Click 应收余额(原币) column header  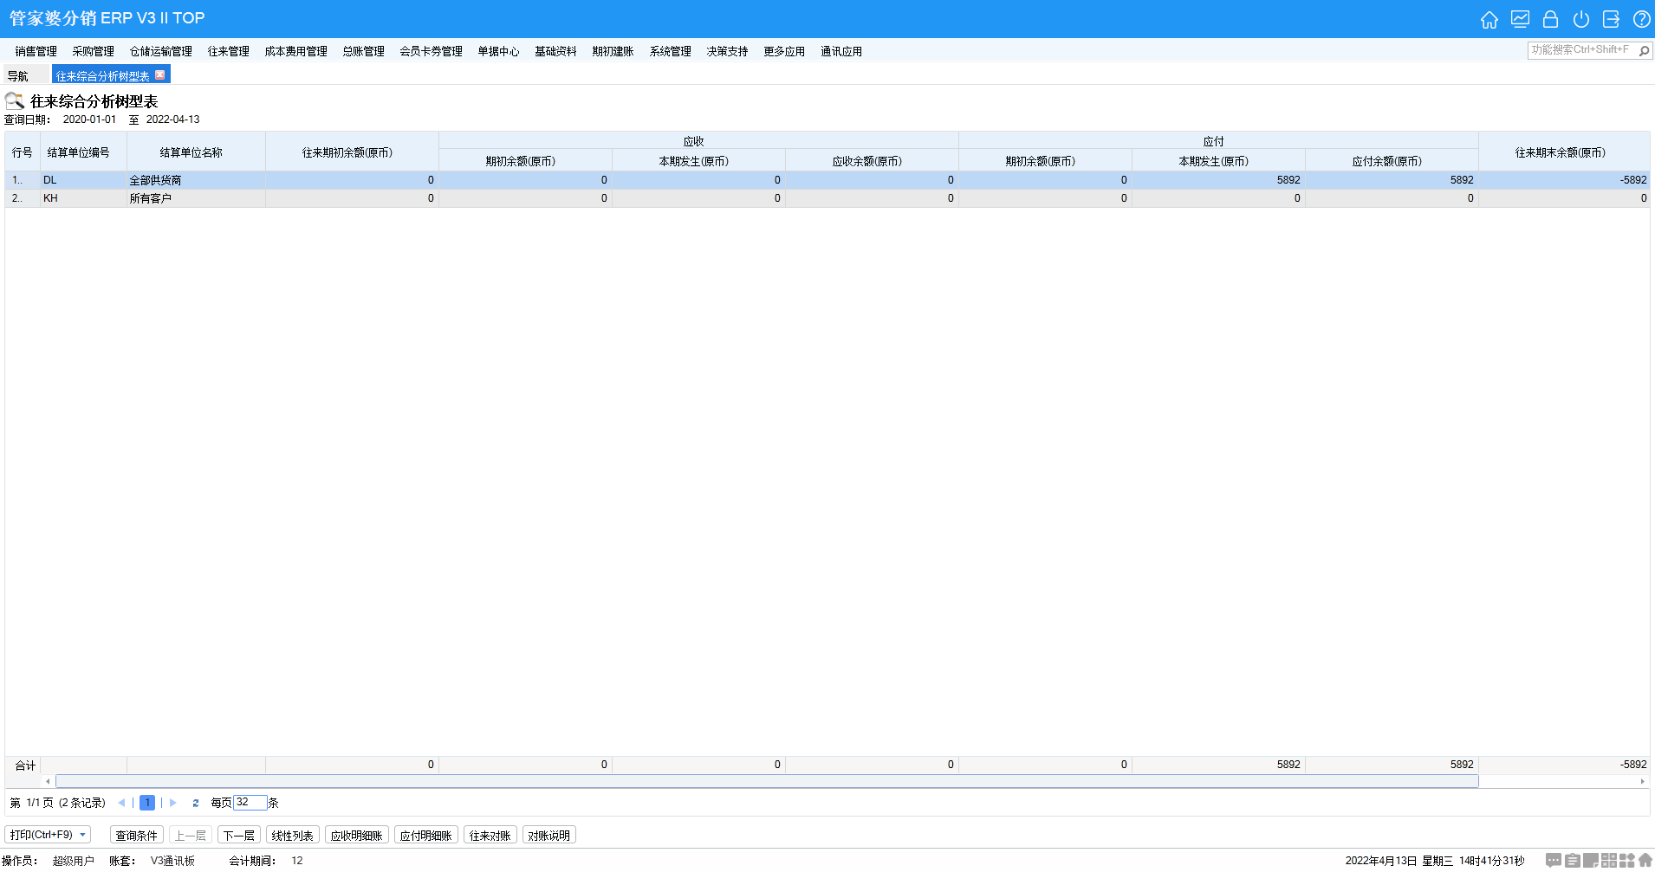872,161
